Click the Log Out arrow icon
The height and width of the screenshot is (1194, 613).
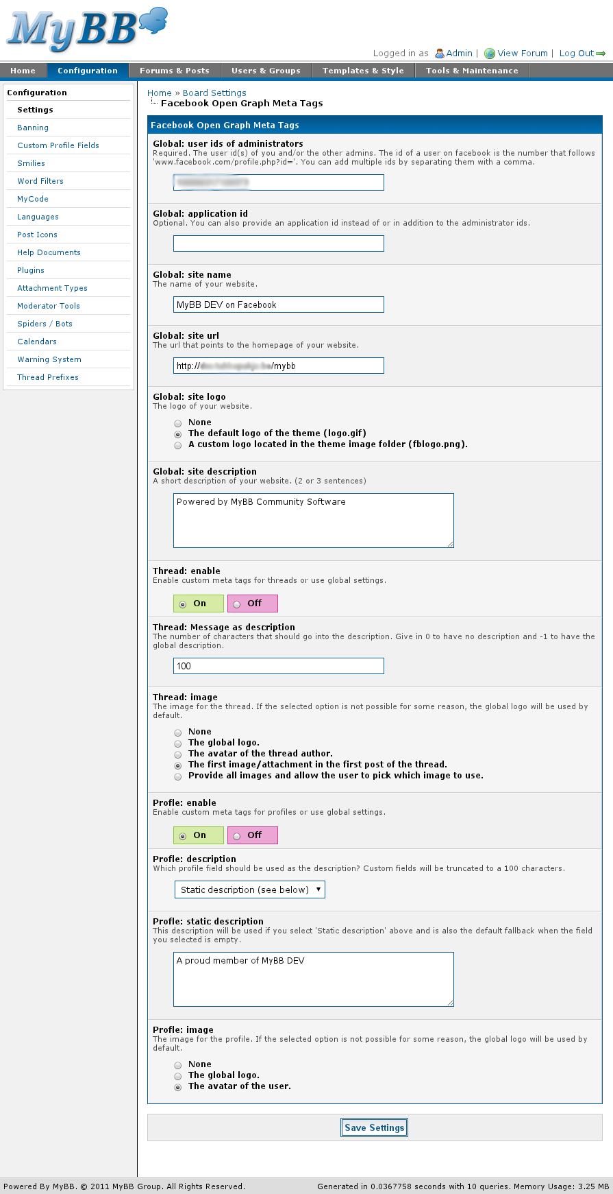601,53
